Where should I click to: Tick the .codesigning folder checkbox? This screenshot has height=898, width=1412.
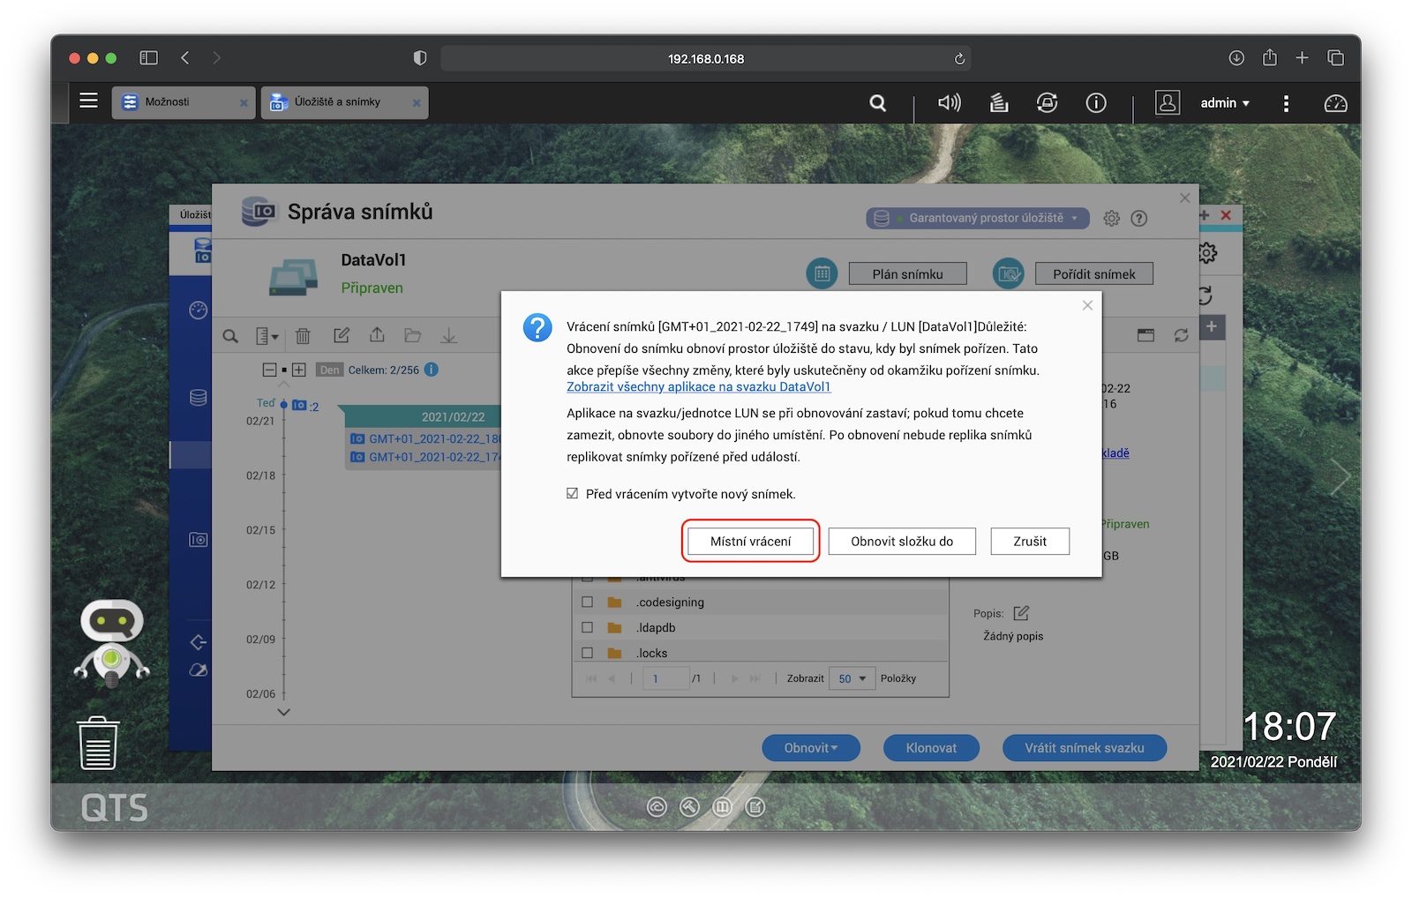(x=587, y=602)
